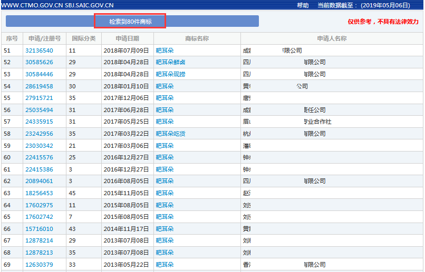Viewport: 425px width, 272px height.
Task: Select the date 2015年11月05日
Action: pos(127,193)
